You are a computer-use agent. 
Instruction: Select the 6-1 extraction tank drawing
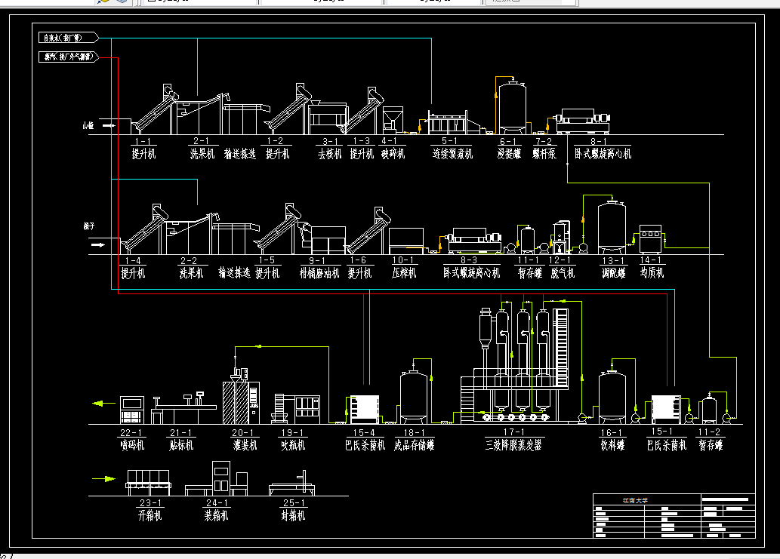click(513, 107)
